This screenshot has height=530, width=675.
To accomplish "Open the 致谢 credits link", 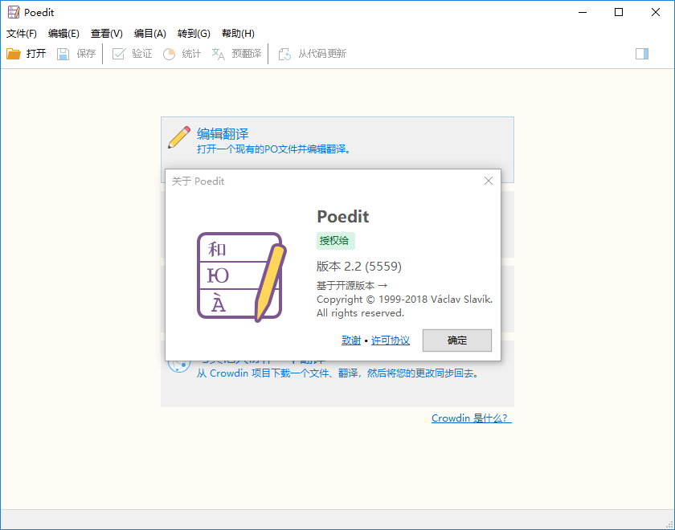I will (x=351, y=340).
